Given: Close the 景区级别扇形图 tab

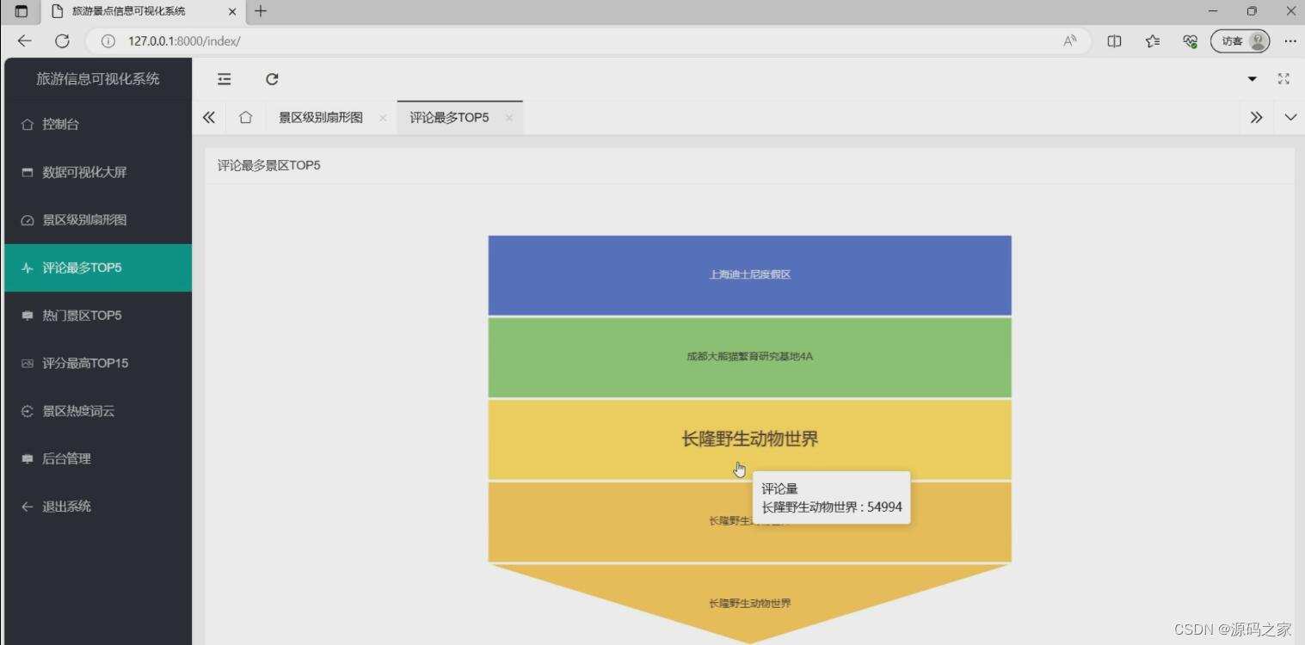Looking at the screenshot, I should 383,118.
